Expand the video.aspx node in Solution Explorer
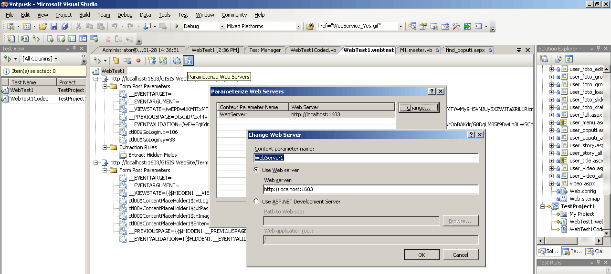This screenshot has width=611, height=274. (552, 183)
